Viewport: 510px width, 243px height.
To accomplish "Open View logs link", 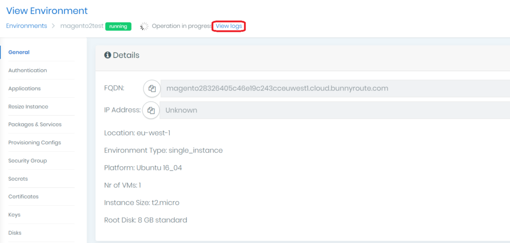I will tap(229, 26).
